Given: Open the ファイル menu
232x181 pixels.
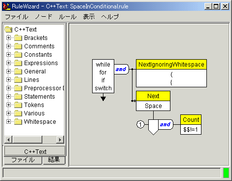Looking at the screenshot, I should tap(17, 17).
